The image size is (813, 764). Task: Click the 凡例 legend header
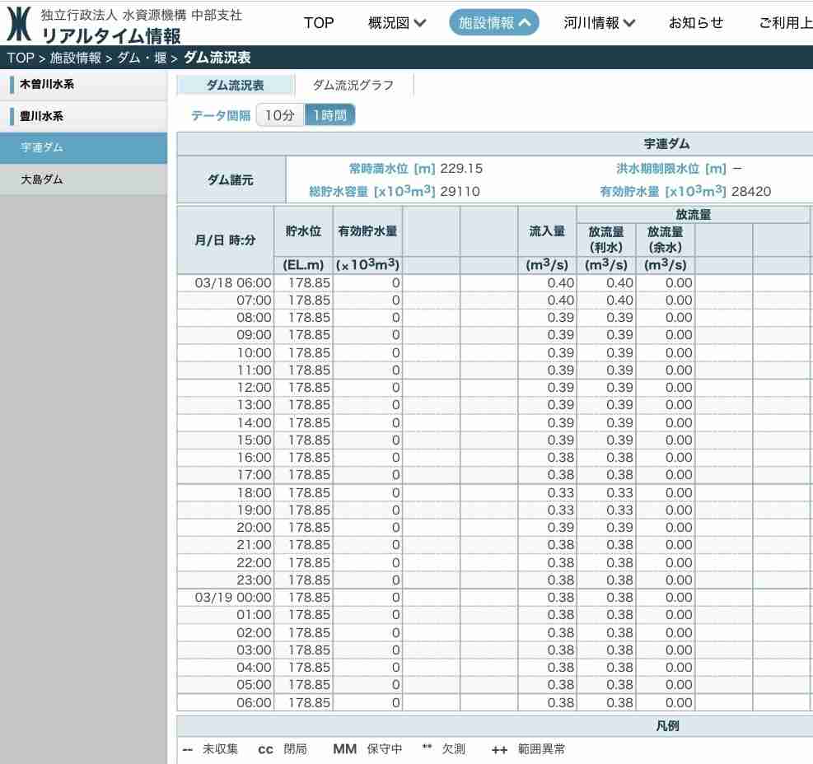pyautogui.click(x=666, y=725)
